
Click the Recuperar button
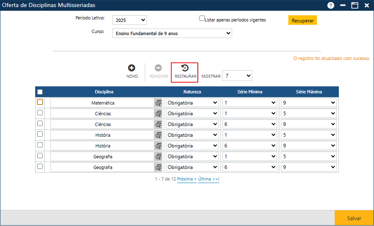pos(302,20)
